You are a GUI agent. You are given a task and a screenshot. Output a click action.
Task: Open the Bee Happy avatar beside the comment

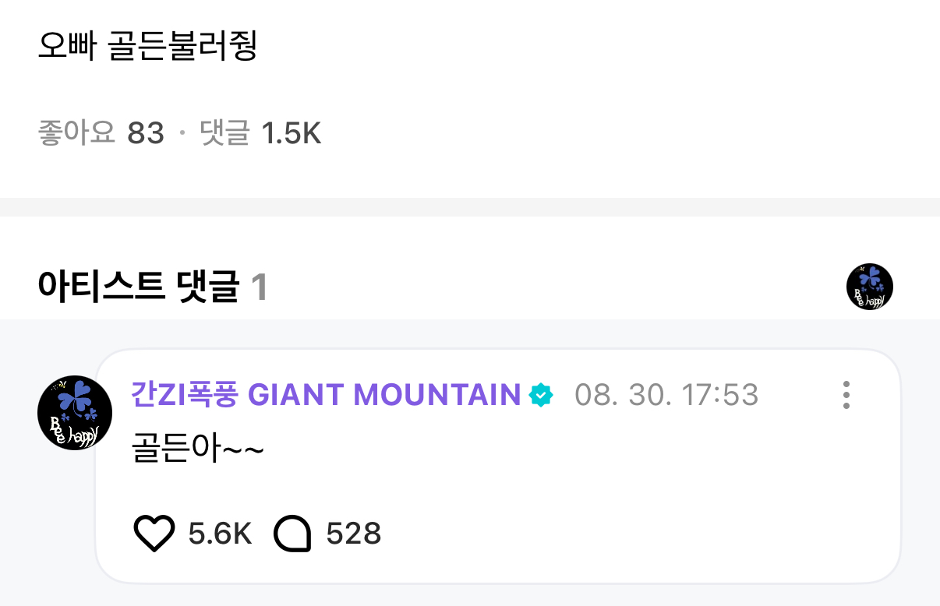click(x=75, y=413)
